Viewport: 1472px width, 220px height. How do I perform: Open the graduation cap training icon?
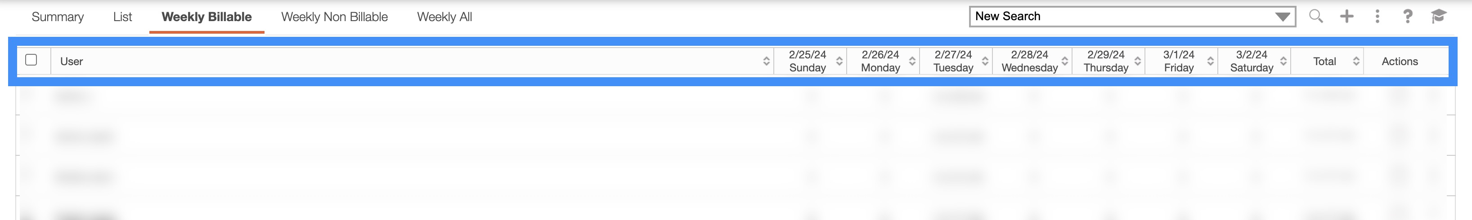point(1438,17)
